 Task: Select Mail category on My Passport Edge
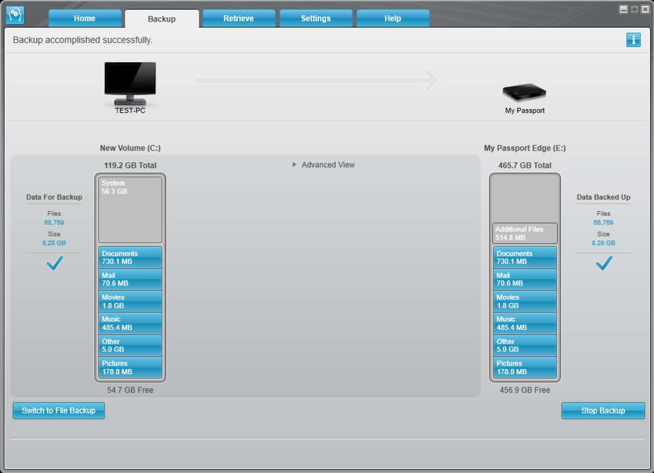click(x=525, y=280)
